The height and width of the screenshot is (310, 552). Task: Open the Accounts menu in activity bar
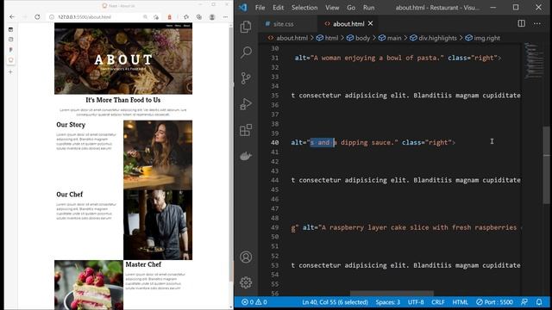[246, 257]
